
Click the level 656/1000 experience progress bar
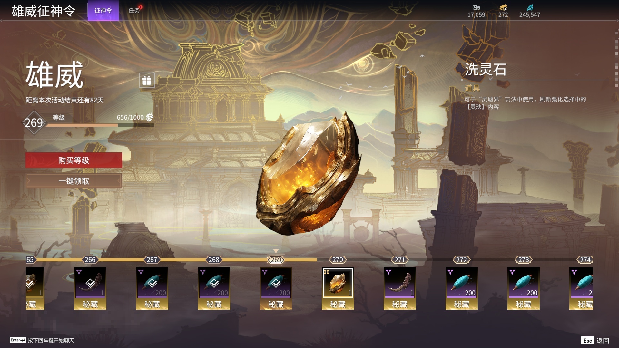100,125
